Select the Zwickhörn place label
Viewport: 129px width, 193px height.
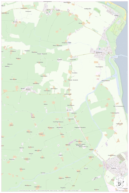75,73
